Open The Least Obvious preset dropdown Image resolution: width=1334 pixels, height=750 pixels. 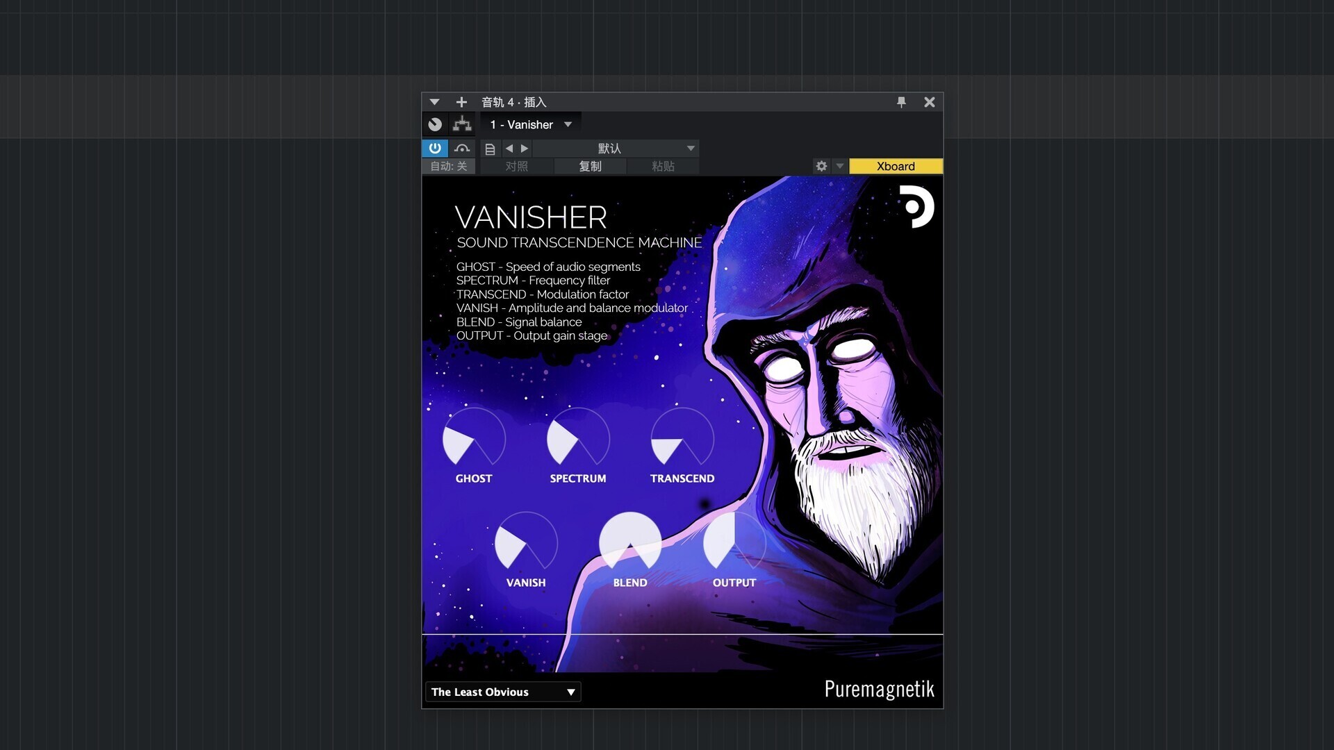(x=503, y=692)
